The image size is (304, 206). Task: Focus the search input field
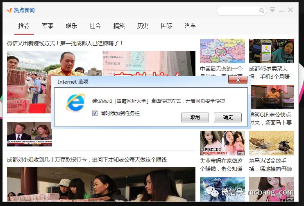click(241, 11)
